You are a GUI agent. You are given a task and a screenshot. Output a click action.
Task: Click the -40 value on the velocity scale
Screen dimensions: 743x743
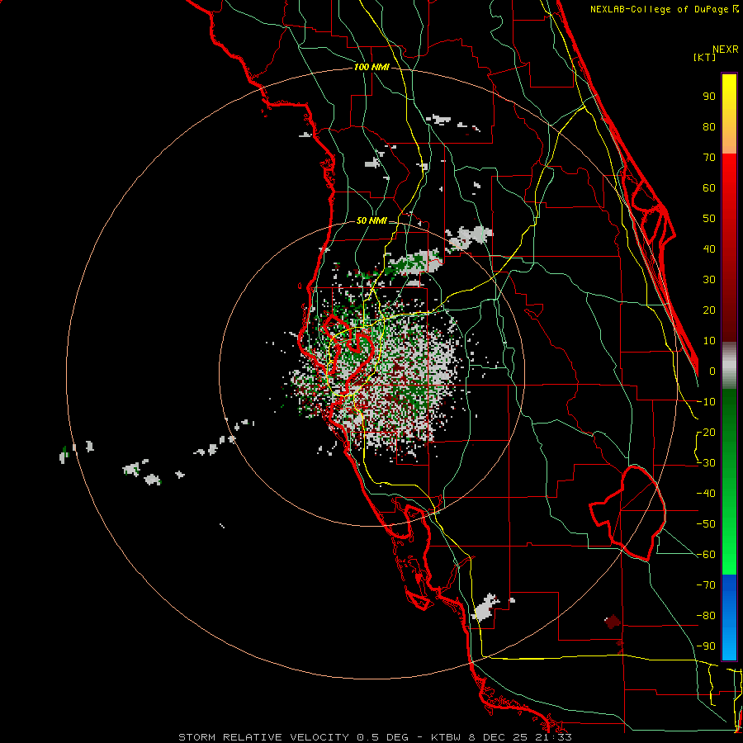tap(706, 494)
